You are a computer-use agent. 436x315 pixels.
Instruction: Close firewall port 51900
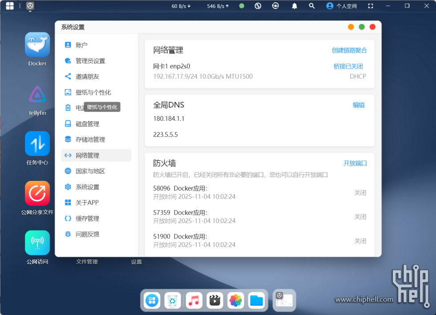click(361, 240)
